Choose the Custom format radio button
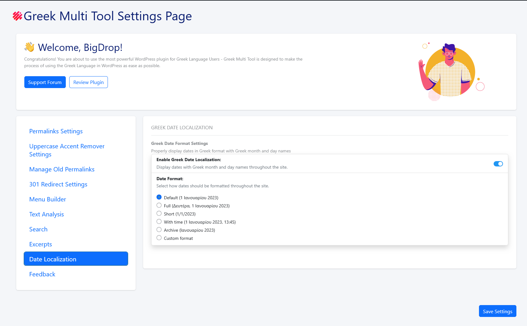This screenshot has width=527, height=326. (x=159, y=238)
